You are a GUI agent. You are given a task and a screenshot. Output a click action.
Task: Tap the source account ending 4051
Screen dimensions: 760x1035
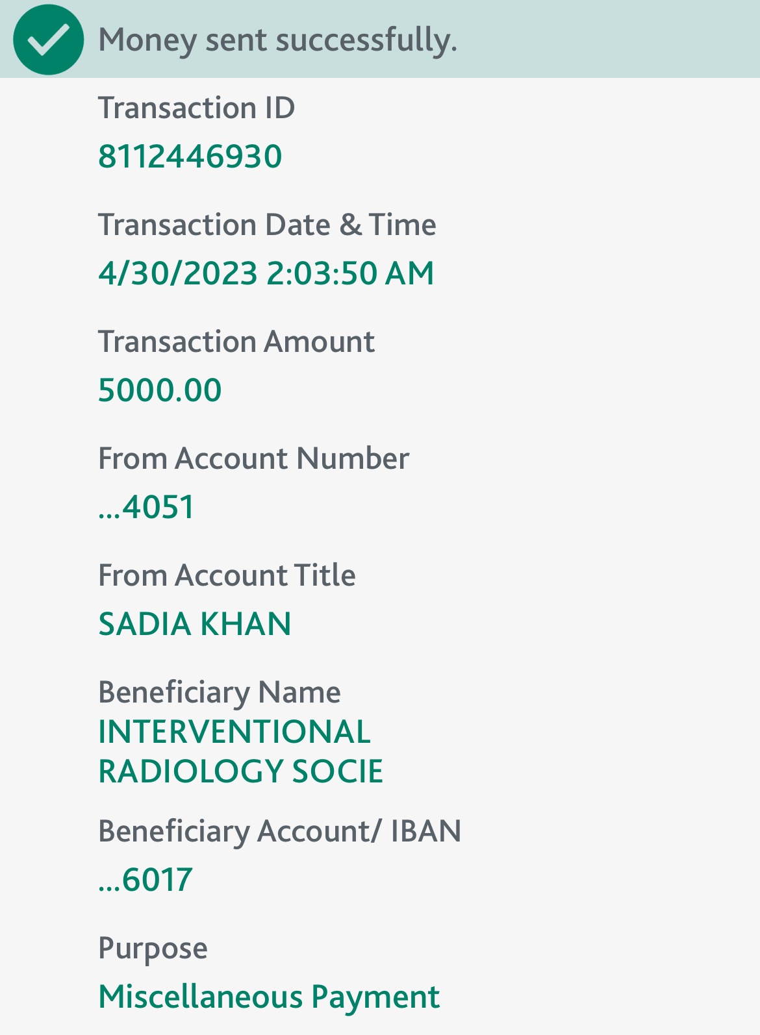147,507
